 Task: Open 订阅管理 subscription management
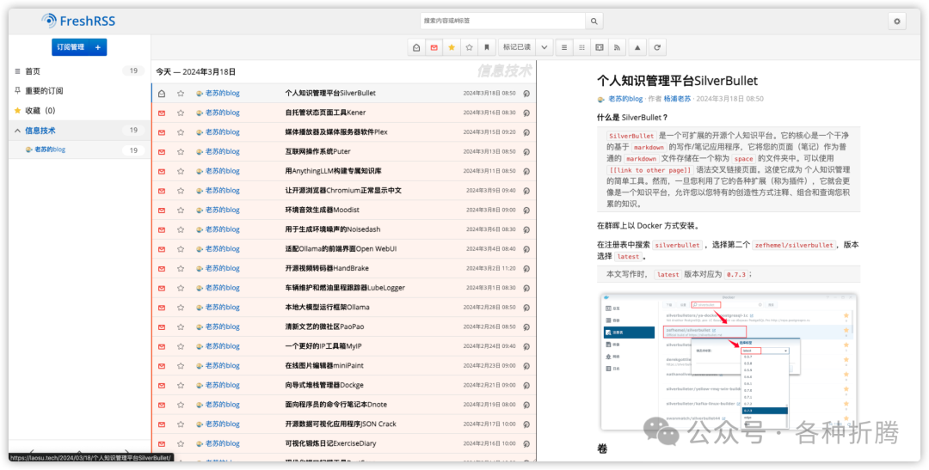click(71, 47)
